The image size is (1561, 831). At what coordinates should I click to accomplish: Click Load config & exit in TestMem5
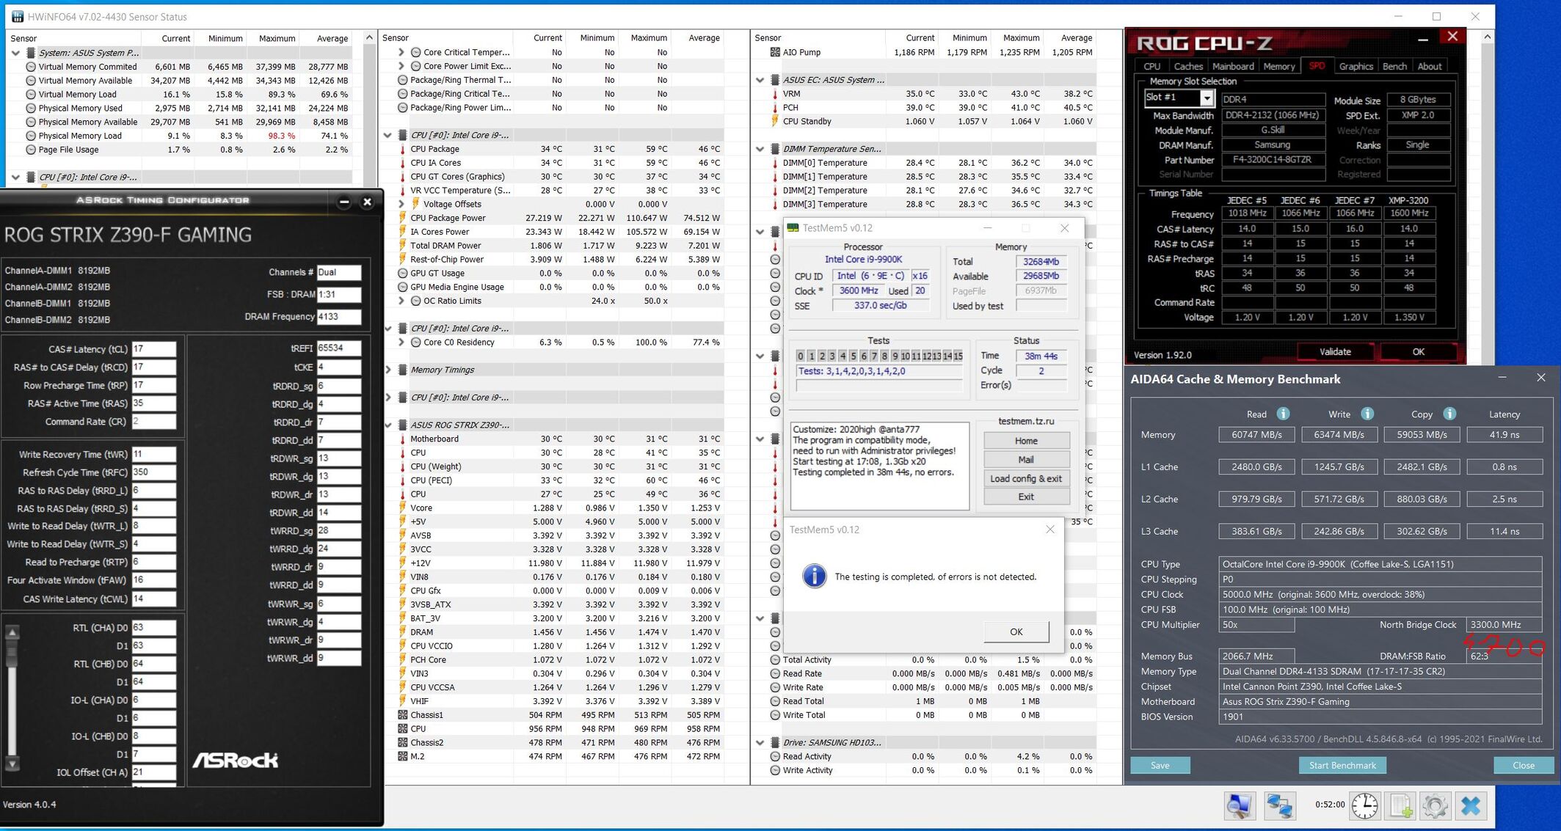1026,478
